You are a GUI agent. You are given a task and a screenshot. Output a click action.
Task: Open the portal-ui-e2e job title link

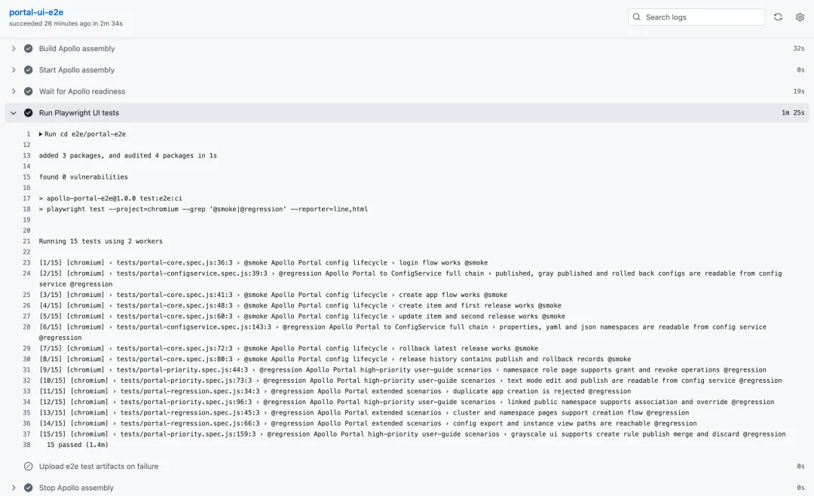(x=36, y=12)
